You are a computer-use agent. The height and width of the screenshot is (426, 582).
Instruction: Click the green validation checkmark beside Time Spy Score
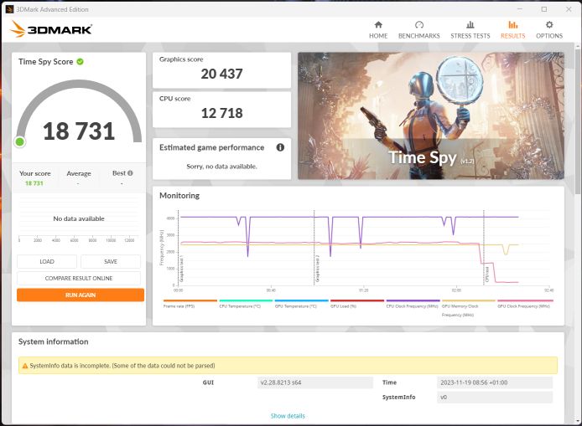[81, 62]
